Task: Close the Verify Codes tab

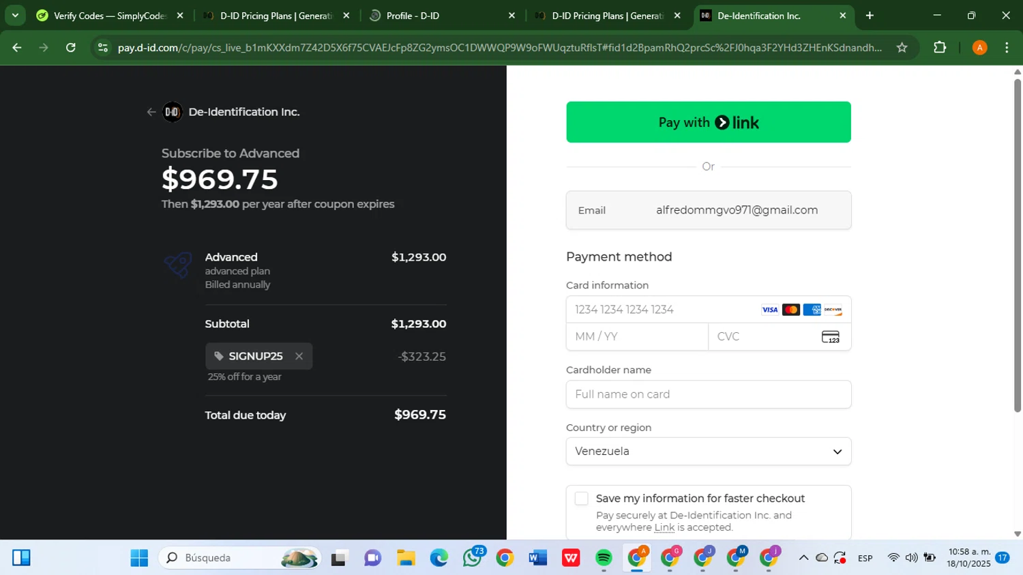Action: 180,16
